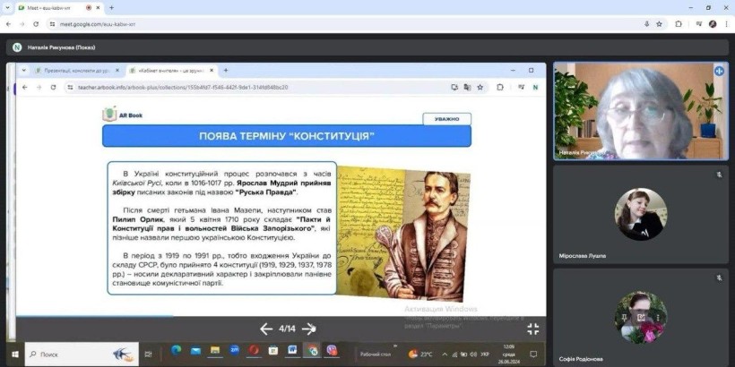Click muted mic icon on Мірослава Лушпа tile

coord(719,175)
